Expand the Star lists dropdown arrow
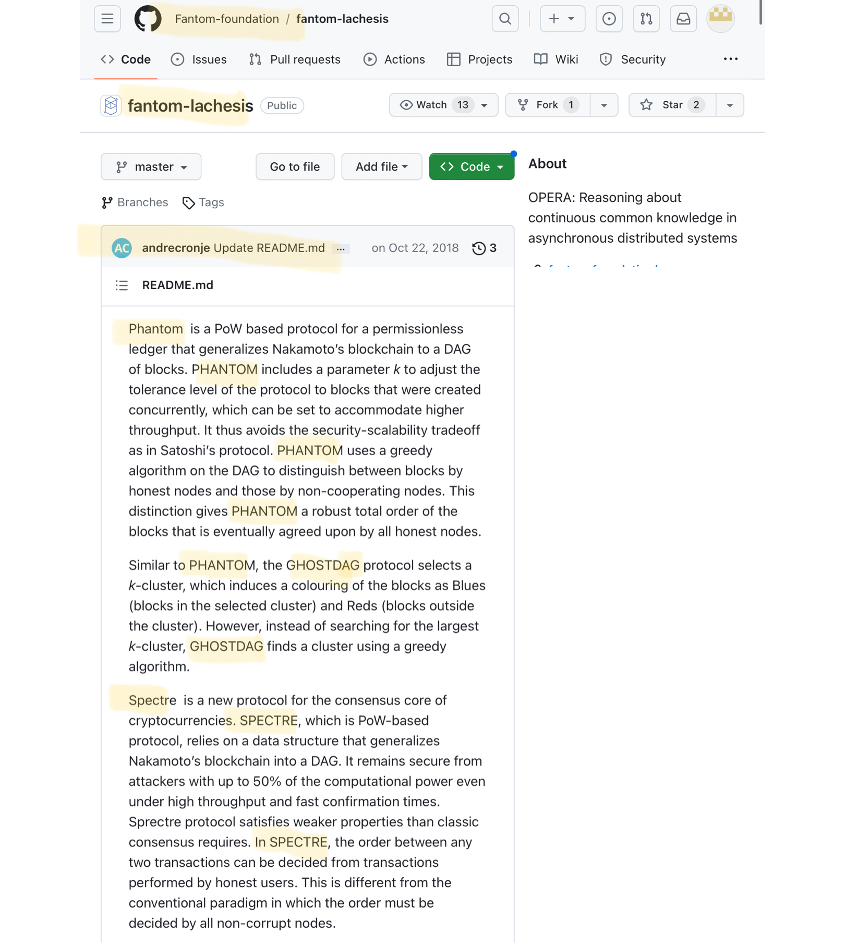Image resolution: width=845 pixels, height=943 pixels. click(x=730, y=105)
